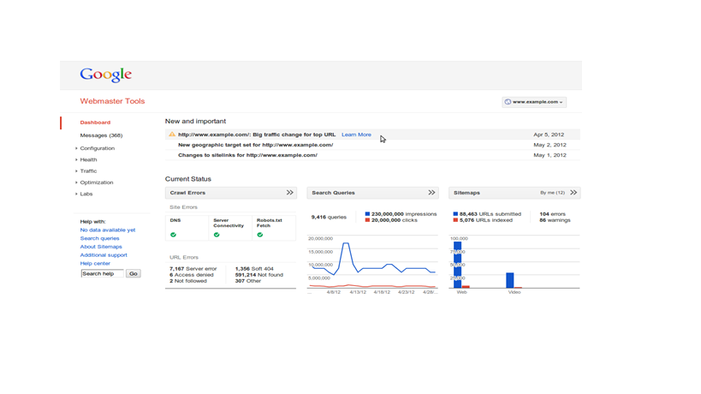Click 5,076 URLs indexed value

[x=486, y=220]
